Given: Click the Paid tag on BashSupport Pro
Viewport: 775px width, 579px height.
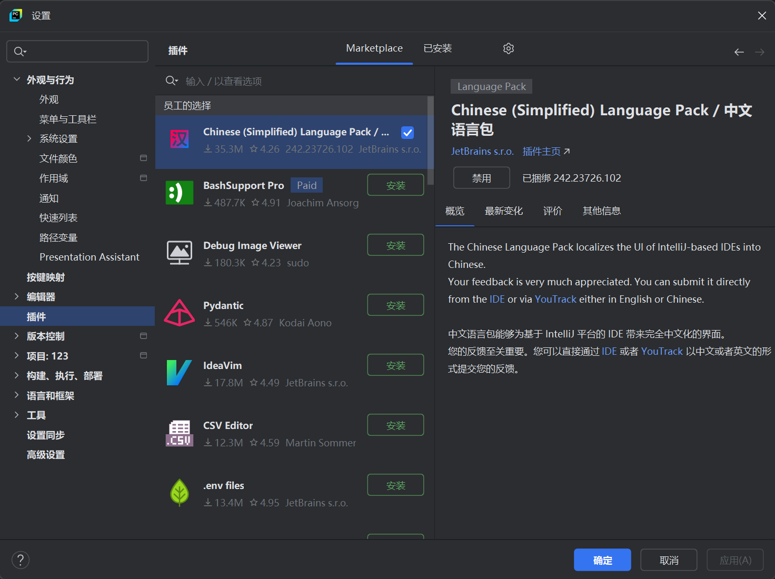Looking at the screenshot, I should pos(307,185).
